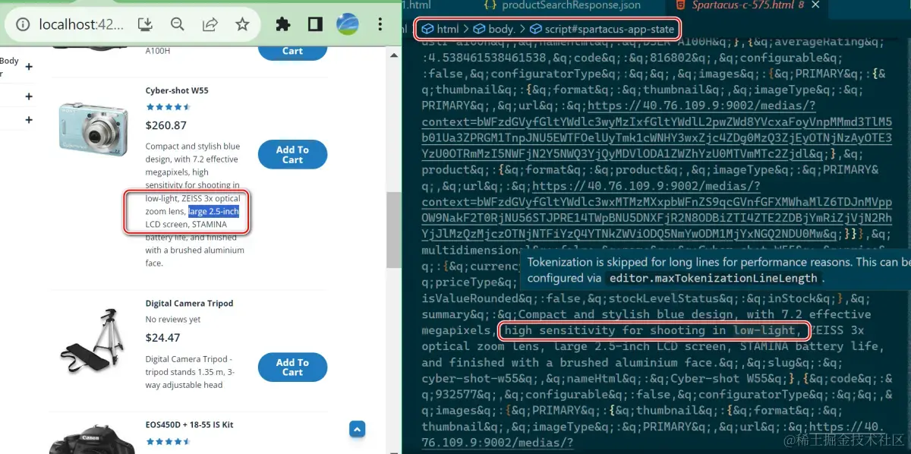
Task: Click the highlighted 'large 2.5-inch' text
Action: [213, 211]
